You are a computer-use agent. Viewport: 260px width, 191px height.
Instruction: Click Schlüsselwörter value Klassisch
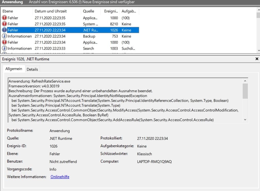point(144,154)
